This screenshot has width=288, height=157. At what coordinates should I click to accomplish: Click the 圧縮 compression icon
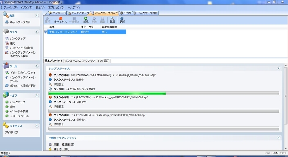click(x=50, y=144)
